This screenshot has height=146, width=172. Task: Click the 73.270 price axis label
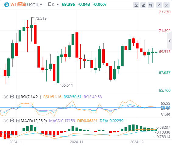pyautogui.click(x=165, y=12)
